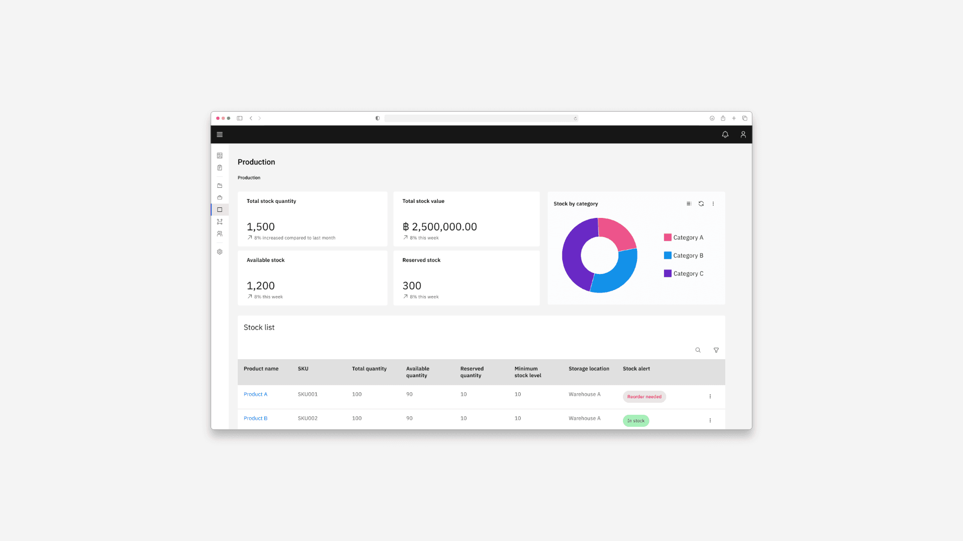Image resolution: width=963 pixels, height=541 pixels.
Task: Open the users group icon in sidebar
Action: coord(220,234)
